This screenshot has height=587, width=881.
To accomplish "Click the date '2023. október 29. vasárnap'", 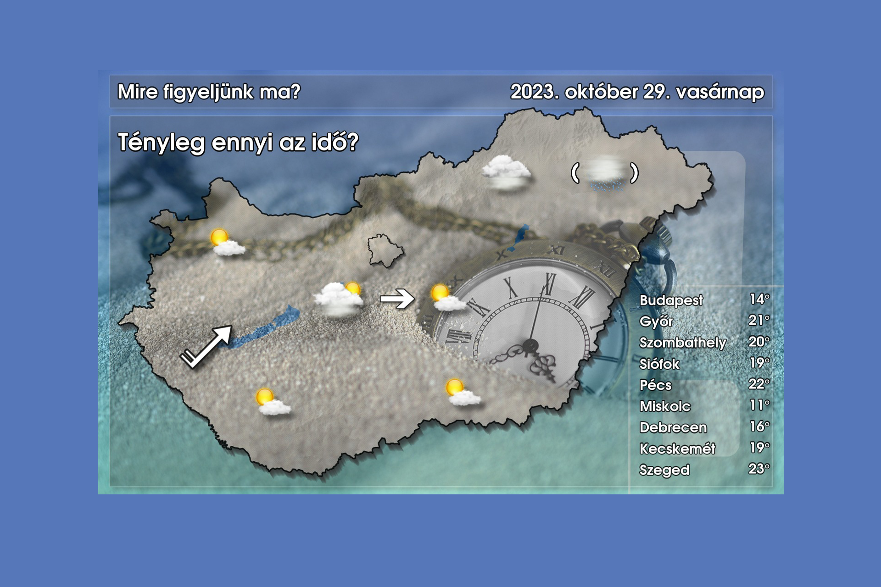I will tap(637, 92).
